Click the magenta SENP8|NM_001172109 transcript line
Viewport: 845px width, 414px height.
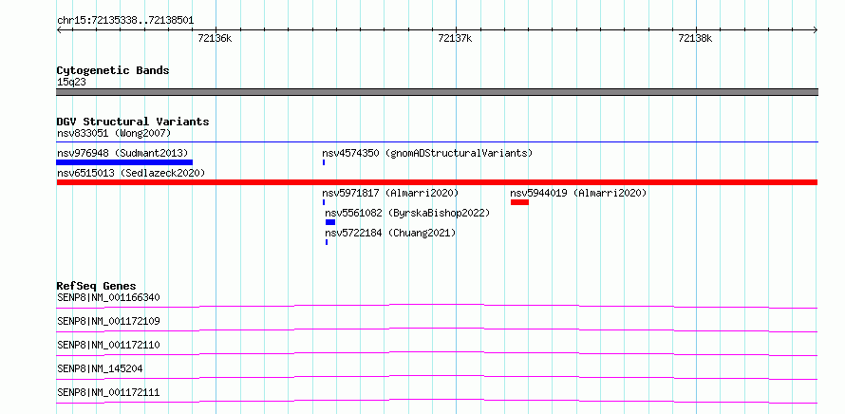click(x=437, y=329)
